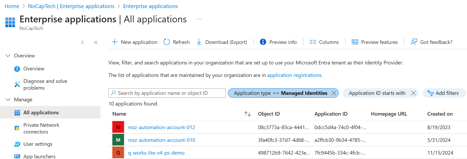
Task: Click the created date 5/31/2024
Action: (x=439, y=140)
